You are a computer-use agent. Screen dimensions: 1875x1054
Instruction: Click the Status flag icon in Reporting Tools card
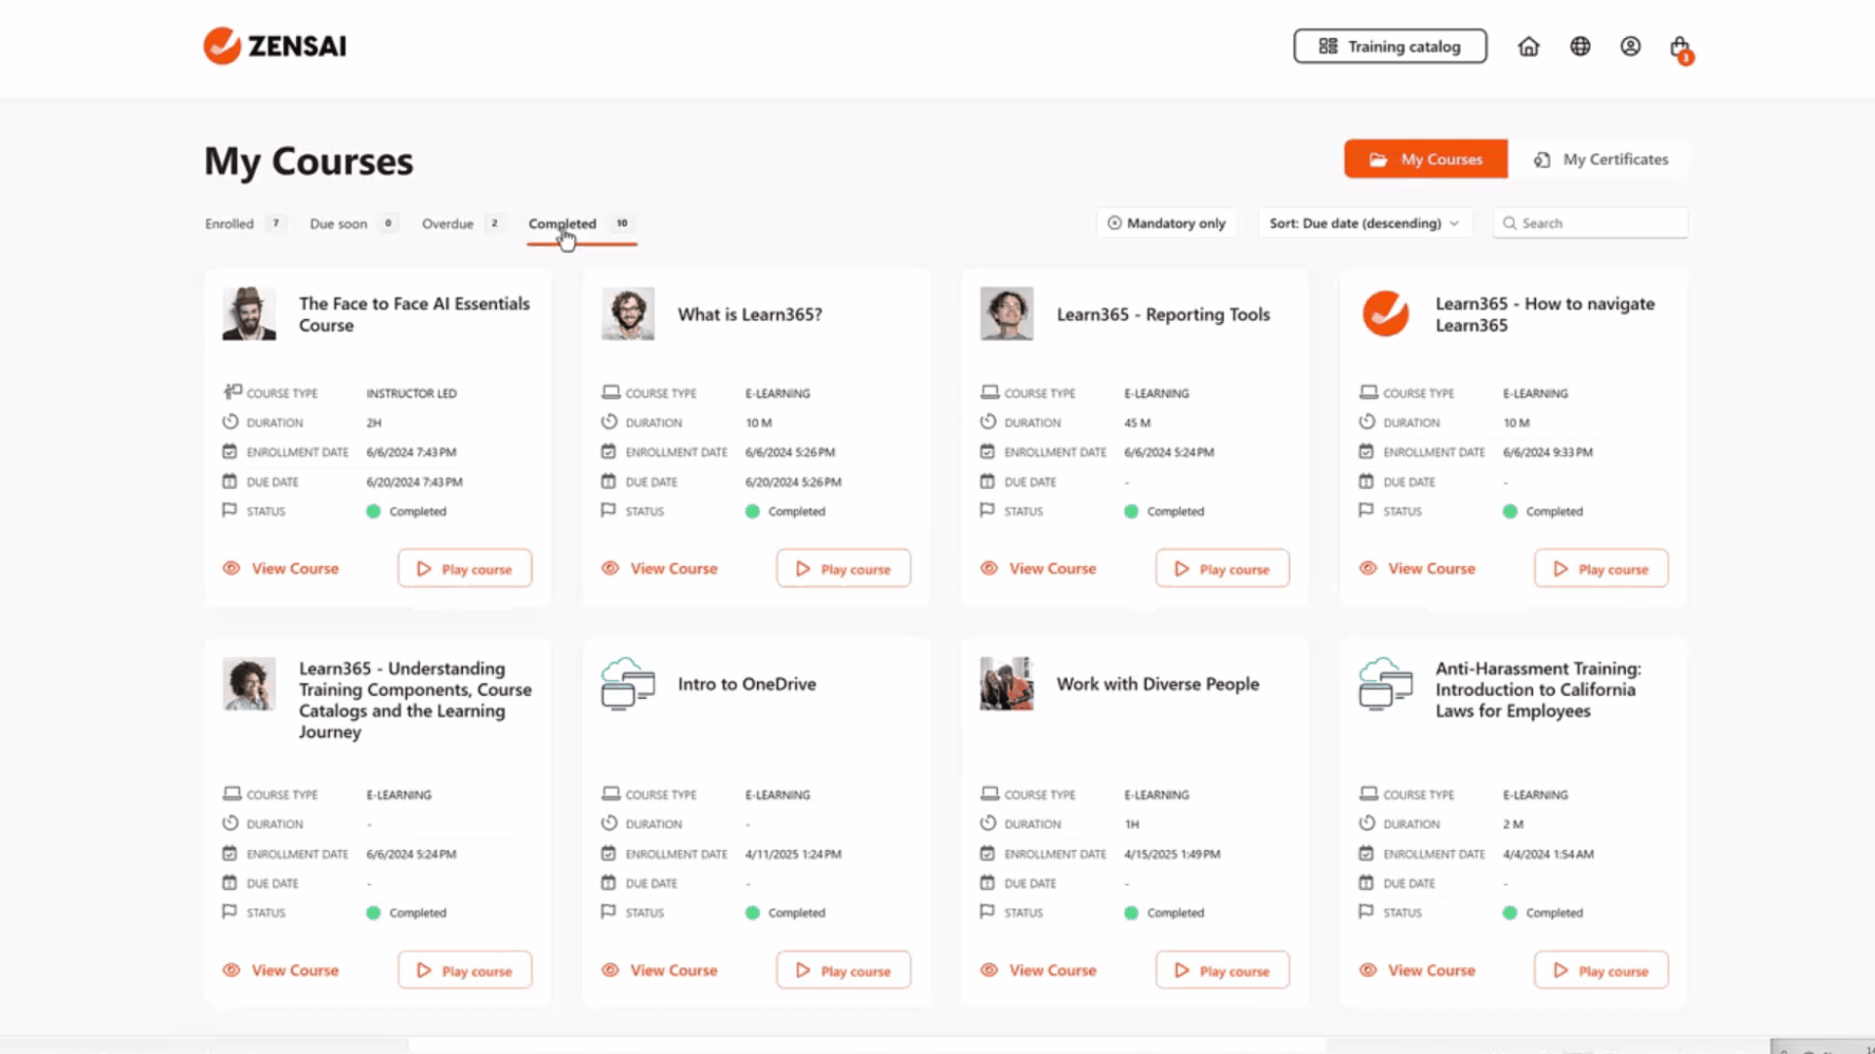(x=987, y=510)
